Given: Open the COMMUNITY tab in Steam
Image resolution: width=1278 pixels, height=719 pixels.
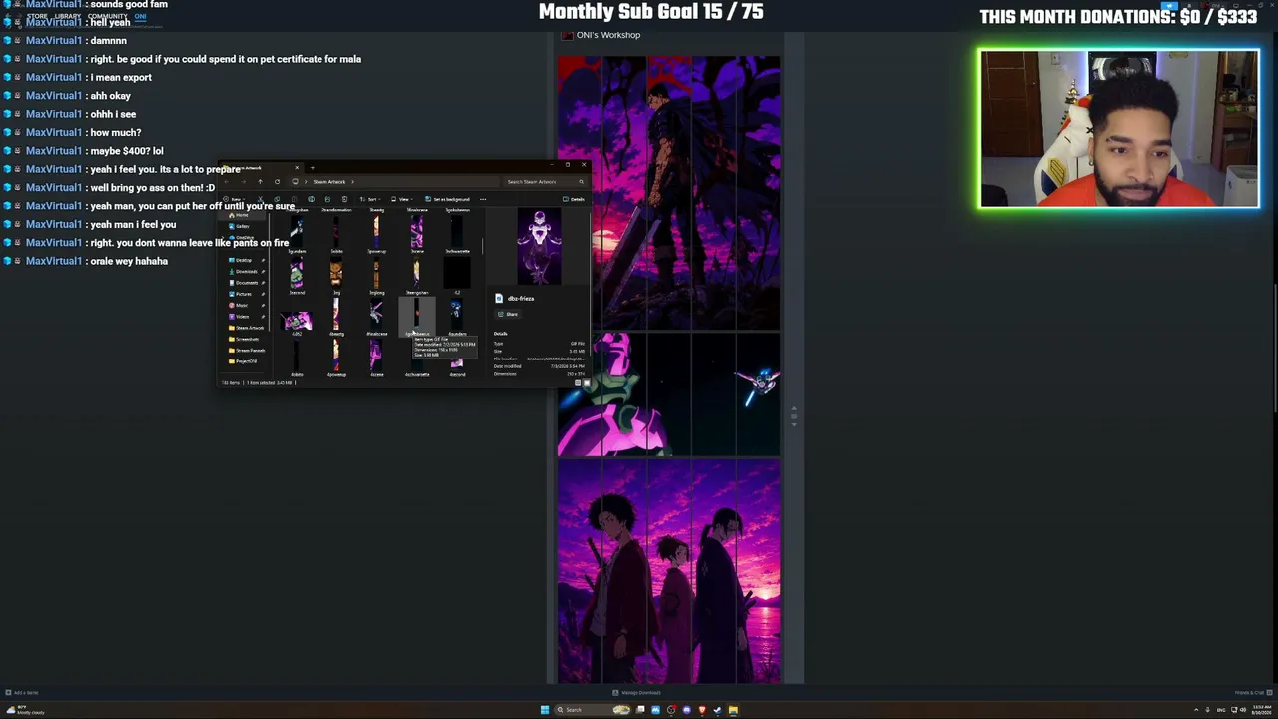Looking at the screenshot, I should coord(108,16).
